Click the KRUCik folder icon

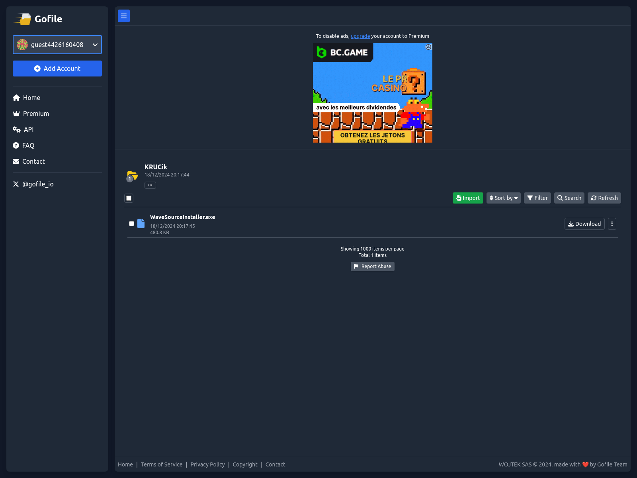(132, 176)
